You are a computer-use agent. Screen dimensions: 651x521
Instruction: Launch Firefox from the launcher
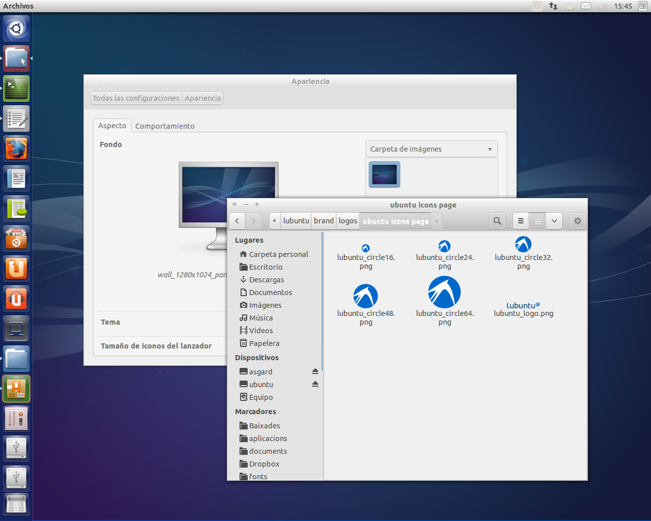[16, 149]
